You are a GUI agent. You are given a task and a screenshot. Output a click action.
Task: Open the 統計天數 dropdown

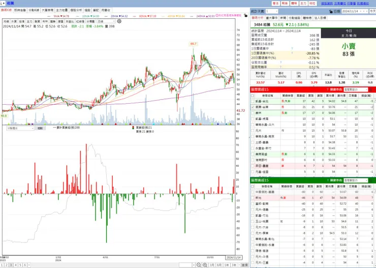coord(272,11)
